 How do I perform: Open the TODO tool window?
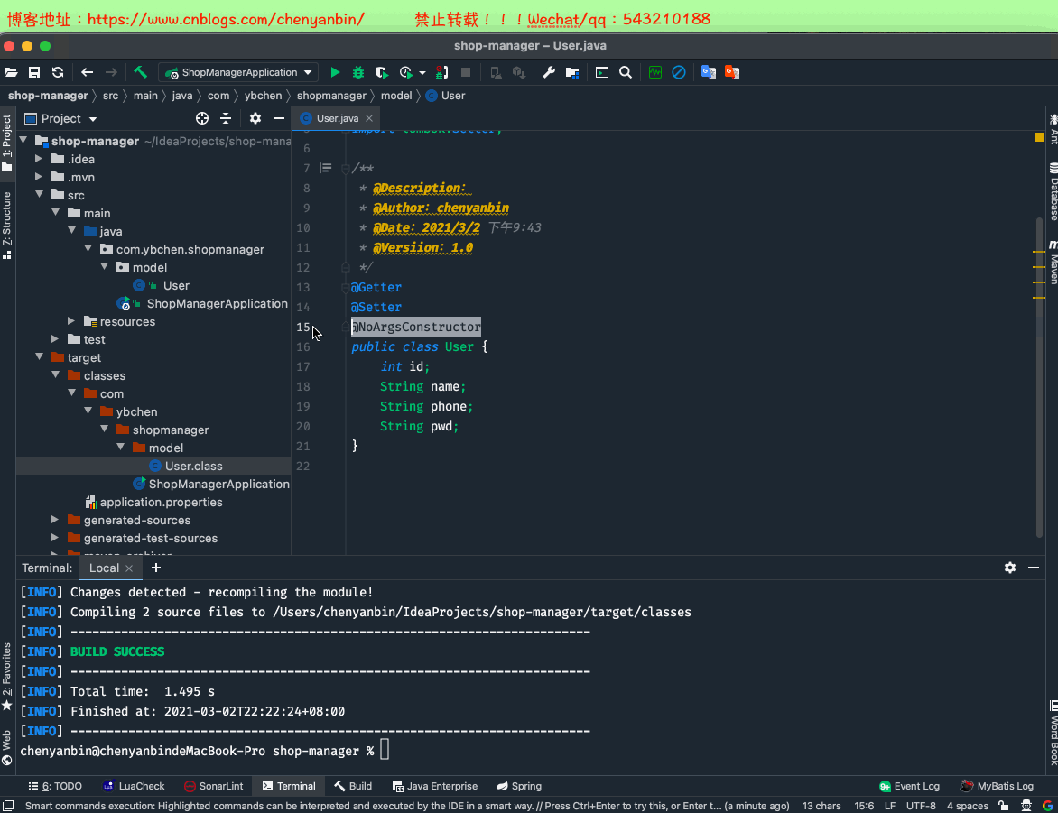58,786
